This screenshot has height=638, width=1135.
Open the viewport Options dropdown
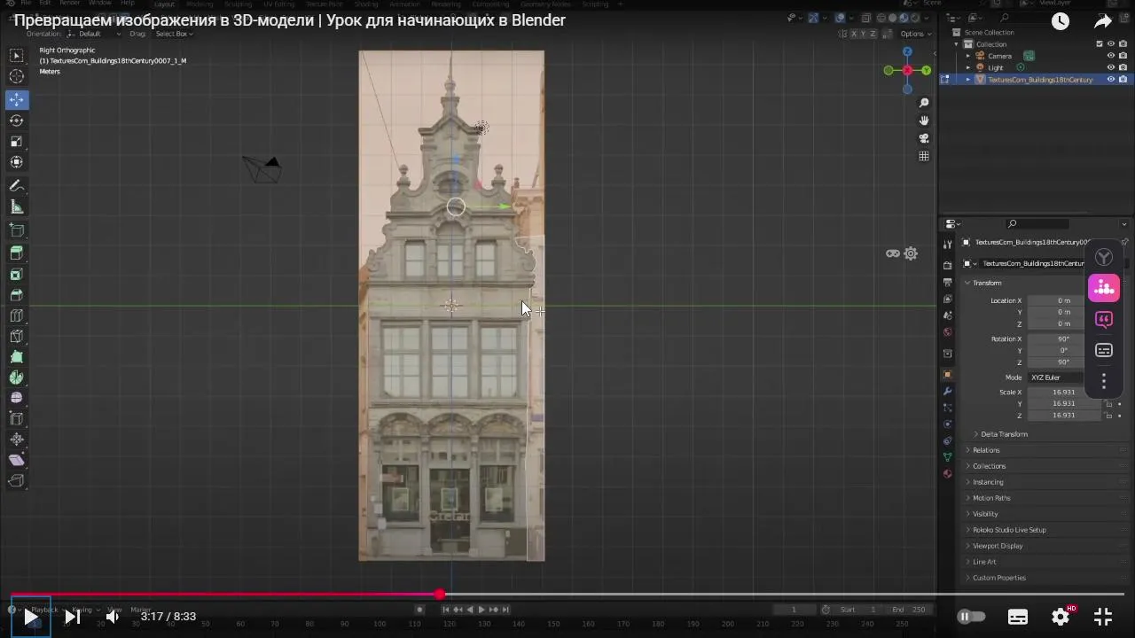916,34
